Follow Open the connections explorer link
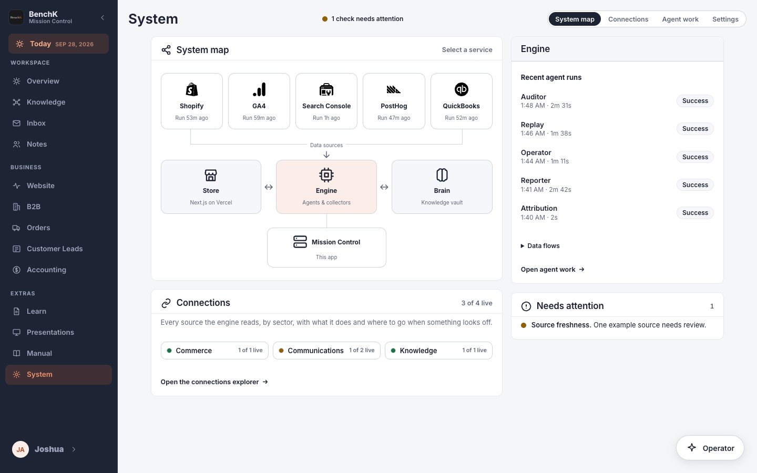Viewport: 757px width, 473px height. (214, 382)
